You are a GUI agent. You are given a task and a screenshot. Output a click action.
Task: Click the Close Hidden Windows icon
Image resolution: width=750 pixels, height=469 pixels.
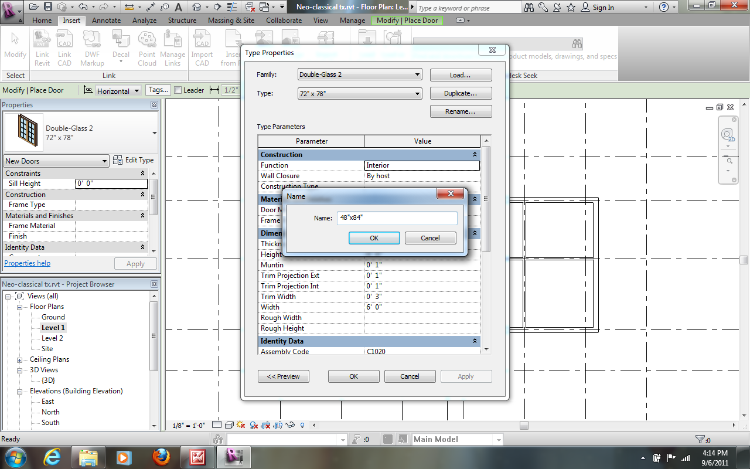(x=251, y=7)
